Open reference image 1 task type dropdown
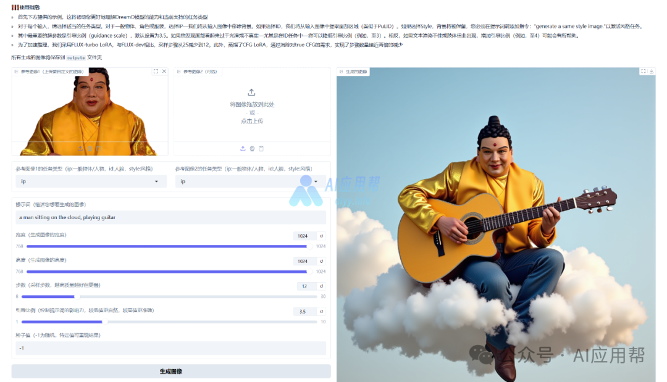667x382 pixels. click(90, 181)
